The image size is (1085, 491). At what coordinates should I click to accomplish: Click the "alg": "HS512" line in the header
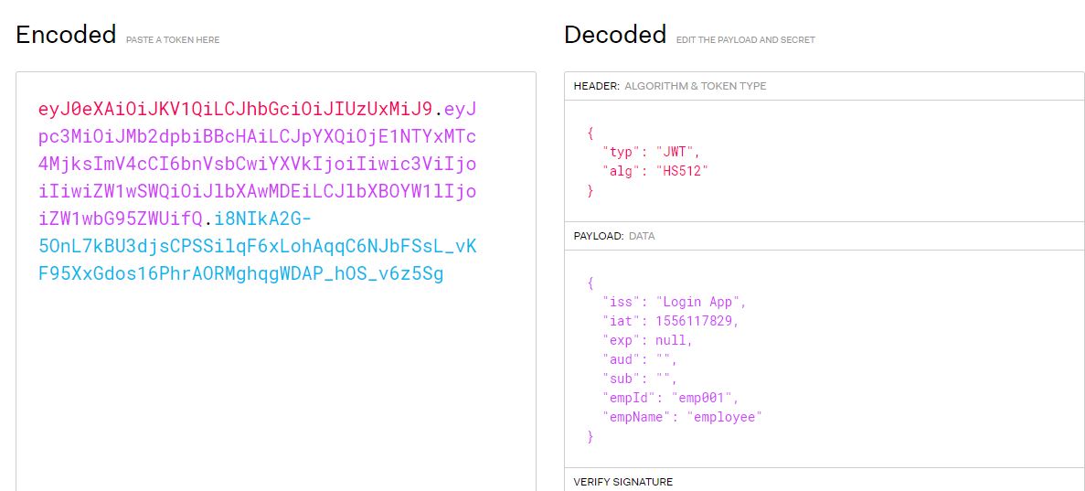(656, 172)
